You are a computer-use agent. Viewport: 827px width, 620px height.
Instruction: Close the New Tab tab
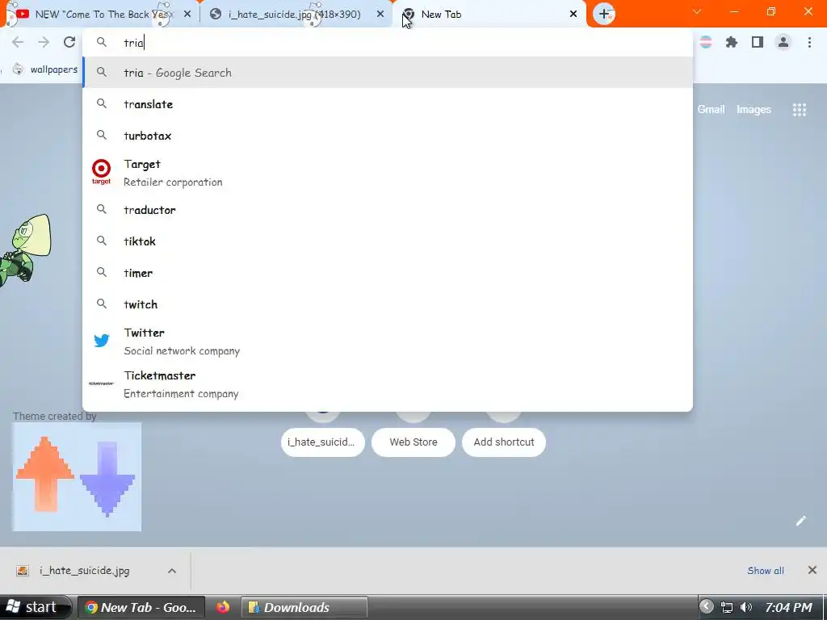pos(573,15)
